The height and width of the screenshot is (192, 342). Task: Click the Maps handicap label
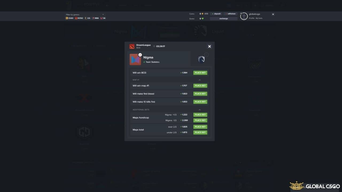pyautogui.click(x=141, y=118)
